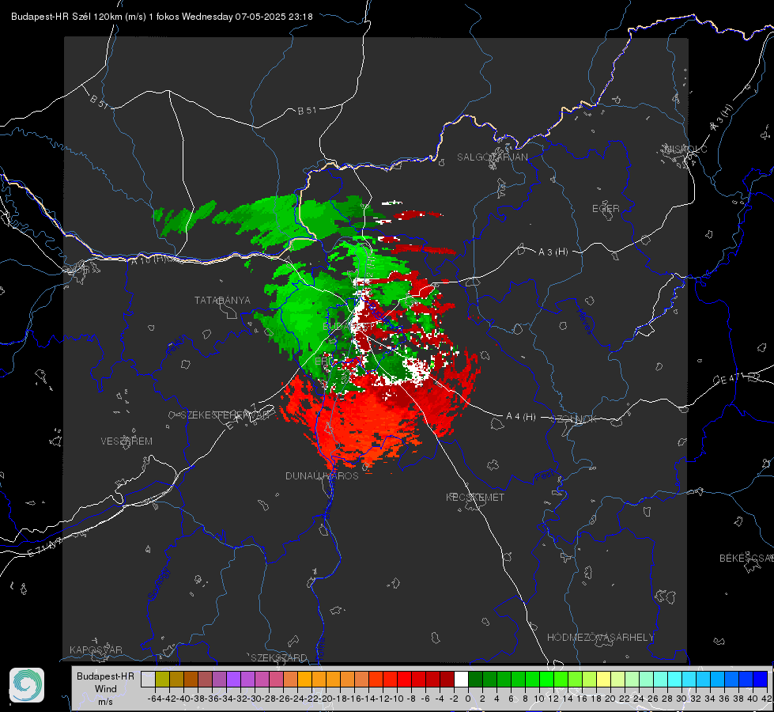Click the Somogy county label
The height and width of the screenshot is (712, 774).
[x=159, y=584]
